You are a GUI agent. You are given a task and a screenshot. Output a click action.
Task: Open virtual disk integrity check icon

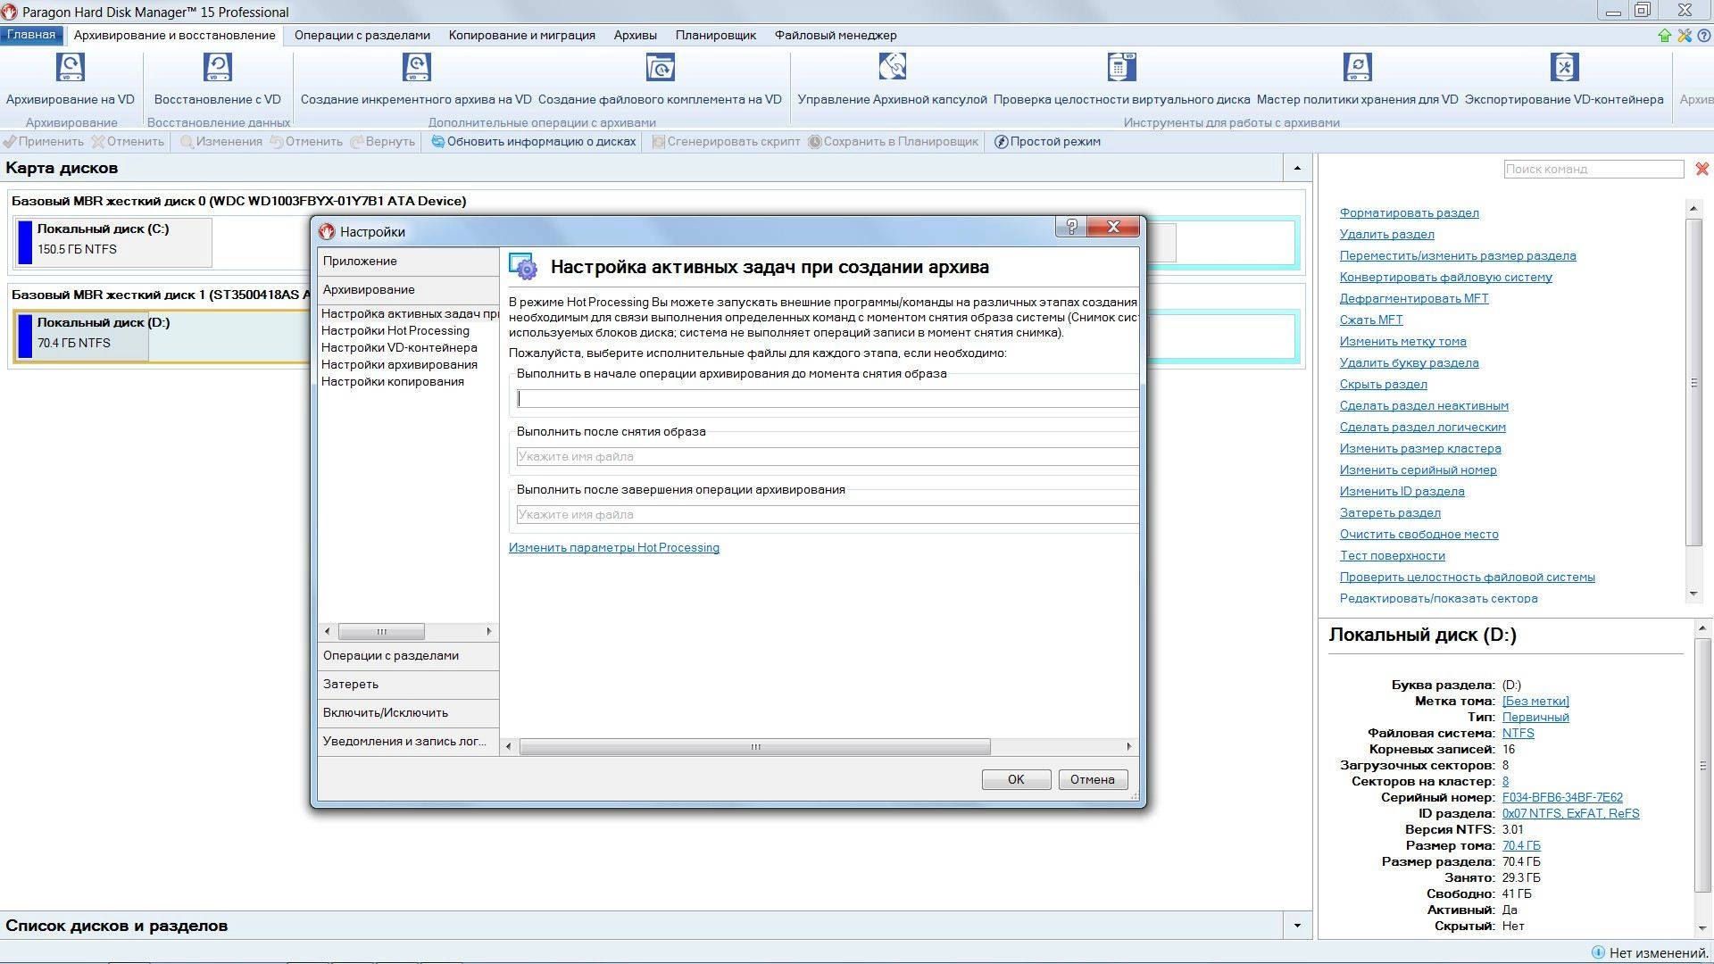[x=1121, y=68]
